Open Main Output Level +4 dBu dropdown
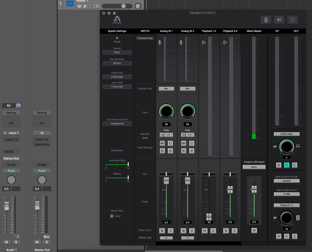The width and height of the screenshot is (312, 252). click(286, 194)
